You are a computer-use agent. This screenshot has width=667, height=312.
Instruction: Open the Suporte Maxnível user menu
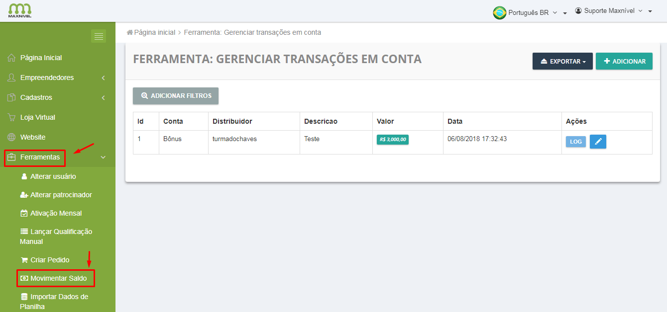click(x=613, y=11)
